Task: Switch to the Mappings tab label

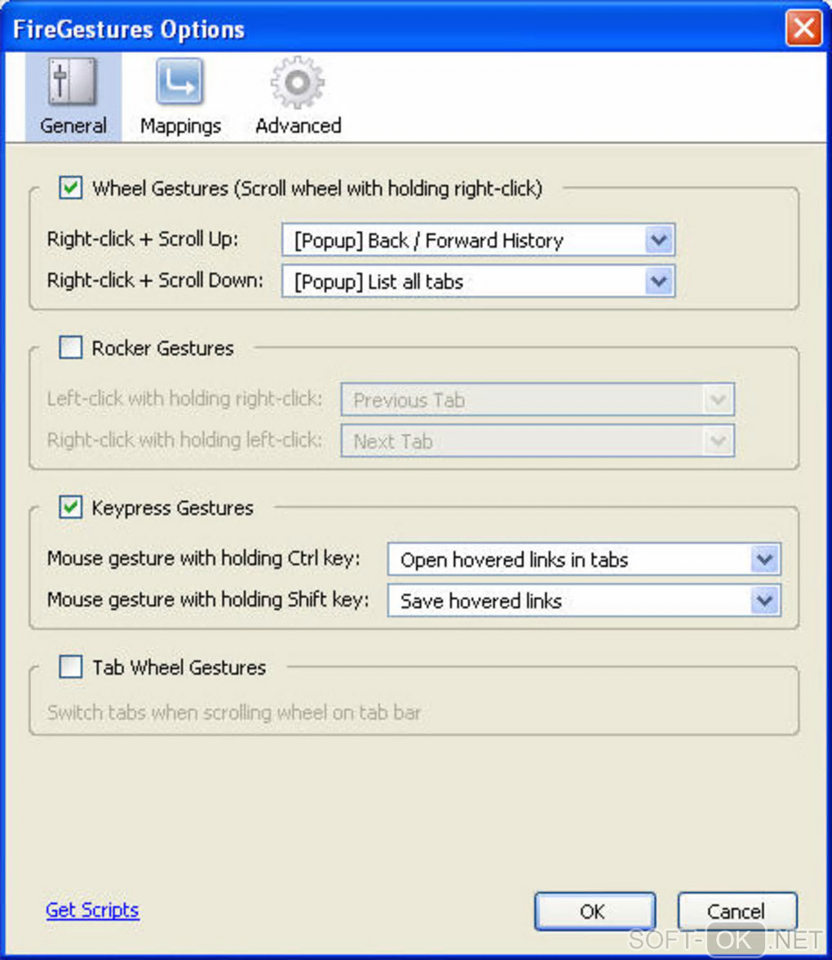Action: (180, 126)
